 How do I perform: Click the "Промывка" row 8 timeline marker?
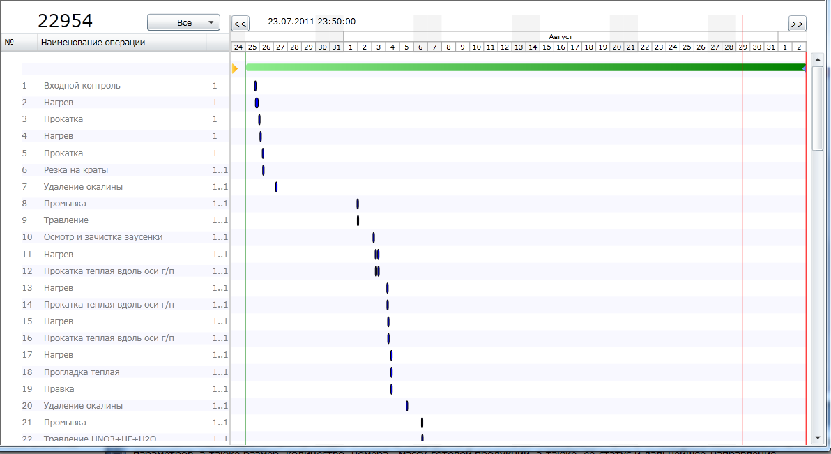pyautogui.click(x=358, y=204)
